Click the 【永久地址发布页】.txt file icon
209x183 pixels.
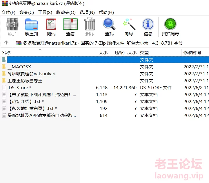[x=4, y=108]
